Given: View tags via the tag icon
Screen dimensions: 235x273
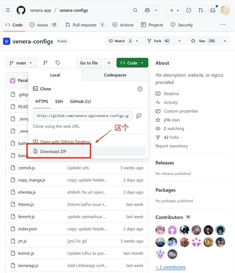Looking at the screenshot, I should 58,63.
